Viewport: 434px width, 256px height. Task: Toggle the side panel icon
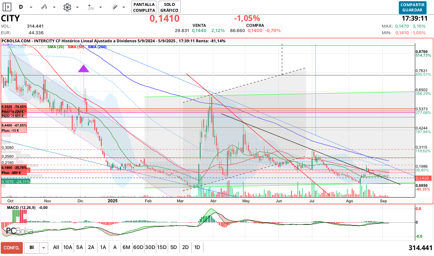coord(7,7)
